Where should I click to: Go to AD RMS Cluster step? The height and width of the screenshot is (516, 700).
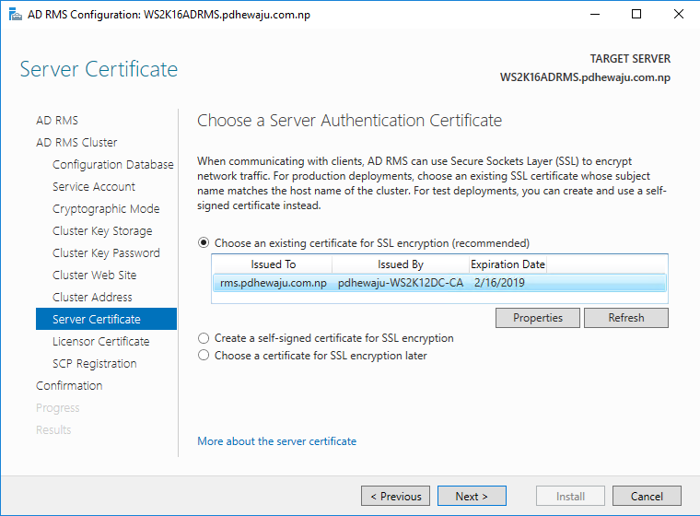(x=76, y=143)
